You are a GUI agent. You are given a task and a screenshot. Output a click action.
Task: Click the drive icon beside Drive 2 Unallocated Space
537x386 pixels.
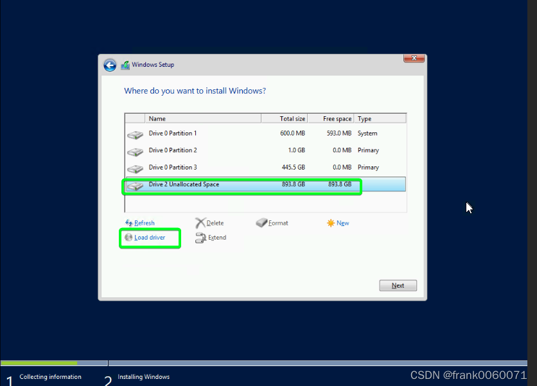(x=135, y=186)
